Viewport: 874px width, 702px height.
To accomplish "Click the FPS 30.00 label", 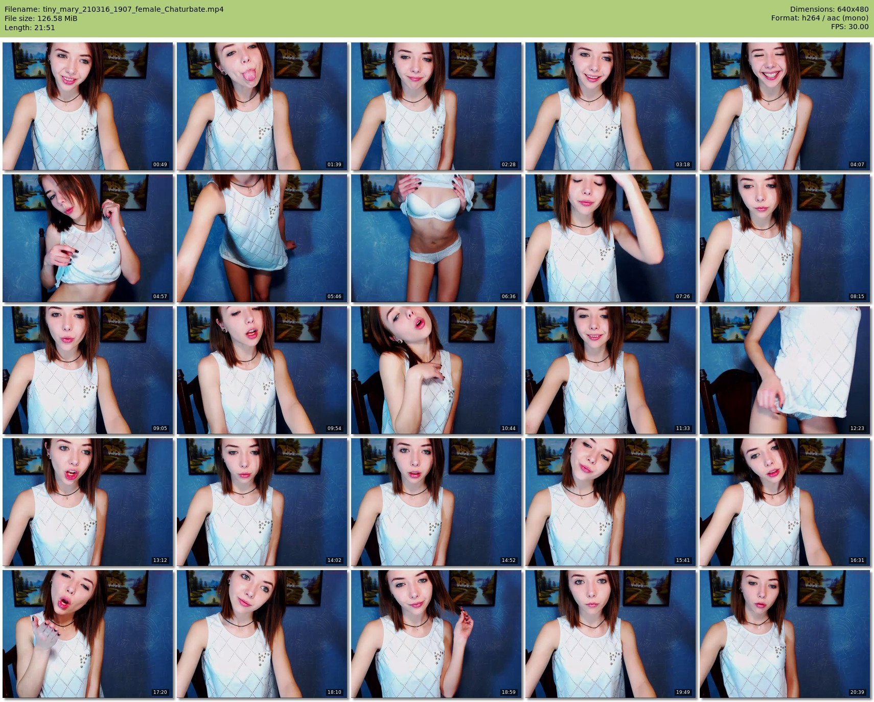I will point(849,27).
